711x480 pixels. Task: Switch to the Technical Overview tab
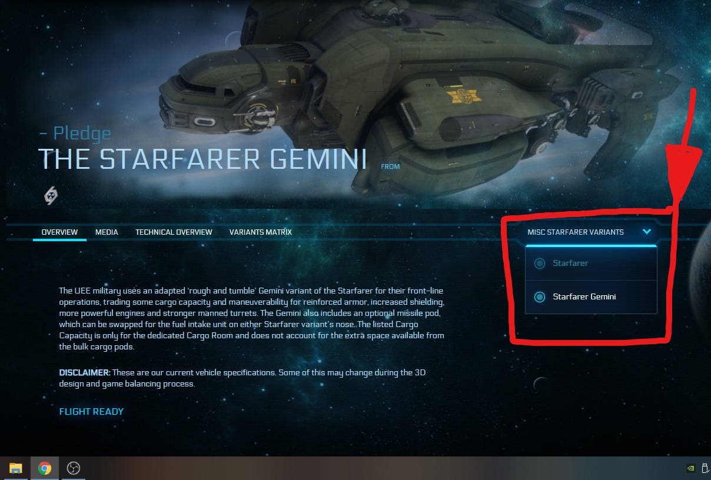pyautogui.click(x=174, y=232)
